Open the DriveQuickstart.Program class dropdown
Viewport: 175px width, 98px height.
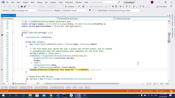(x=86, y=19)
